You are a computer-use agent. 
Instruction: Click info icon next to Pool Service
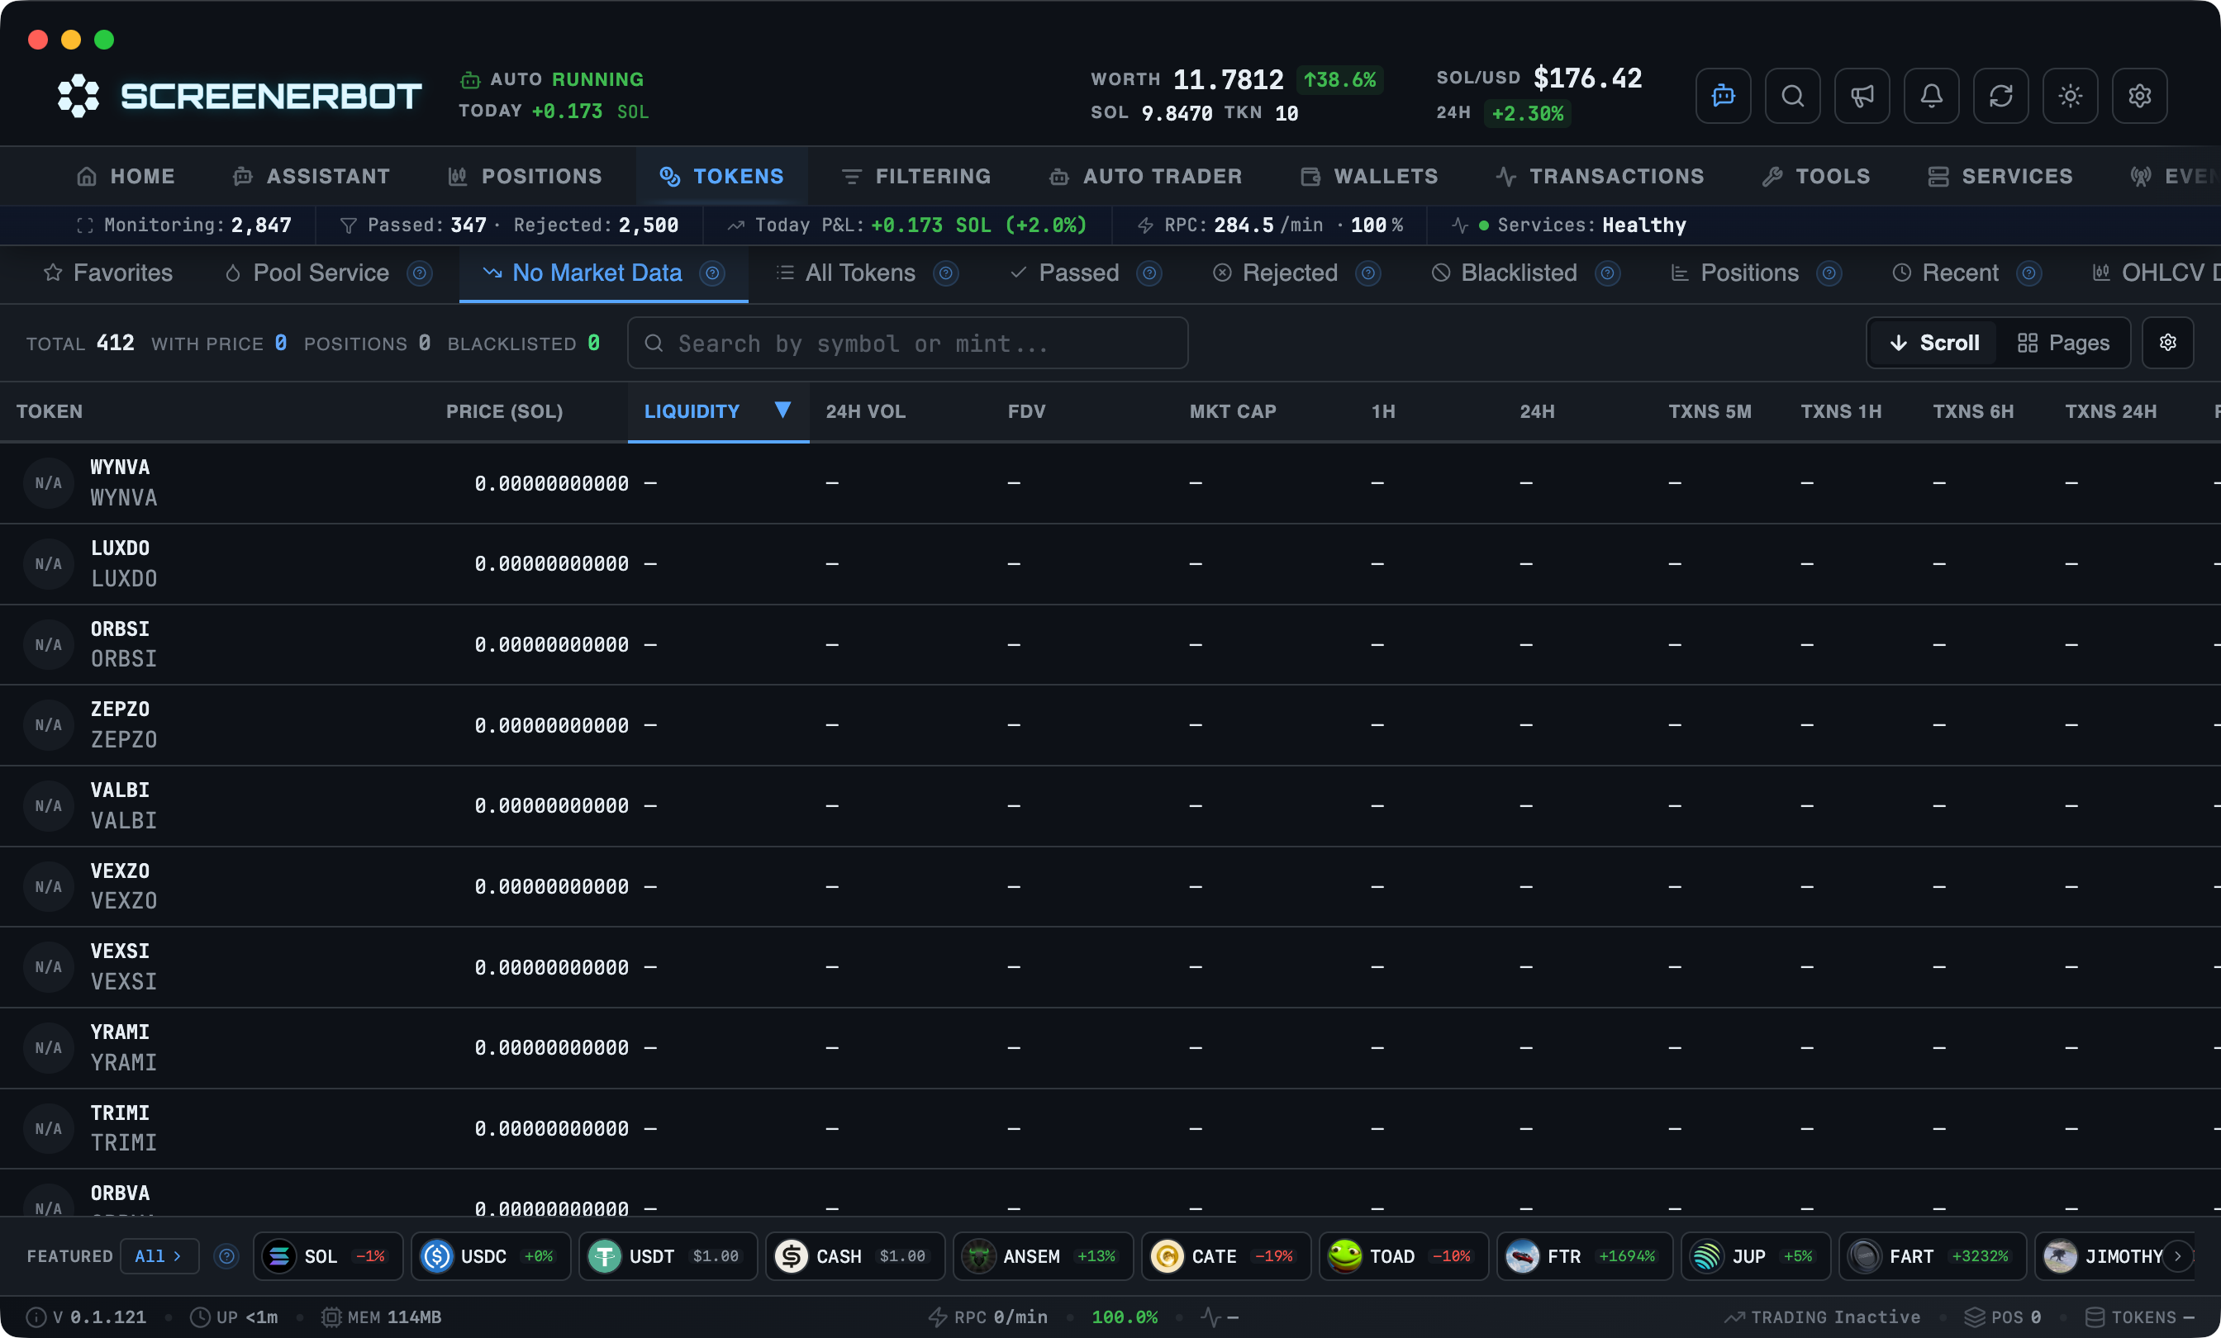(419, 273)
